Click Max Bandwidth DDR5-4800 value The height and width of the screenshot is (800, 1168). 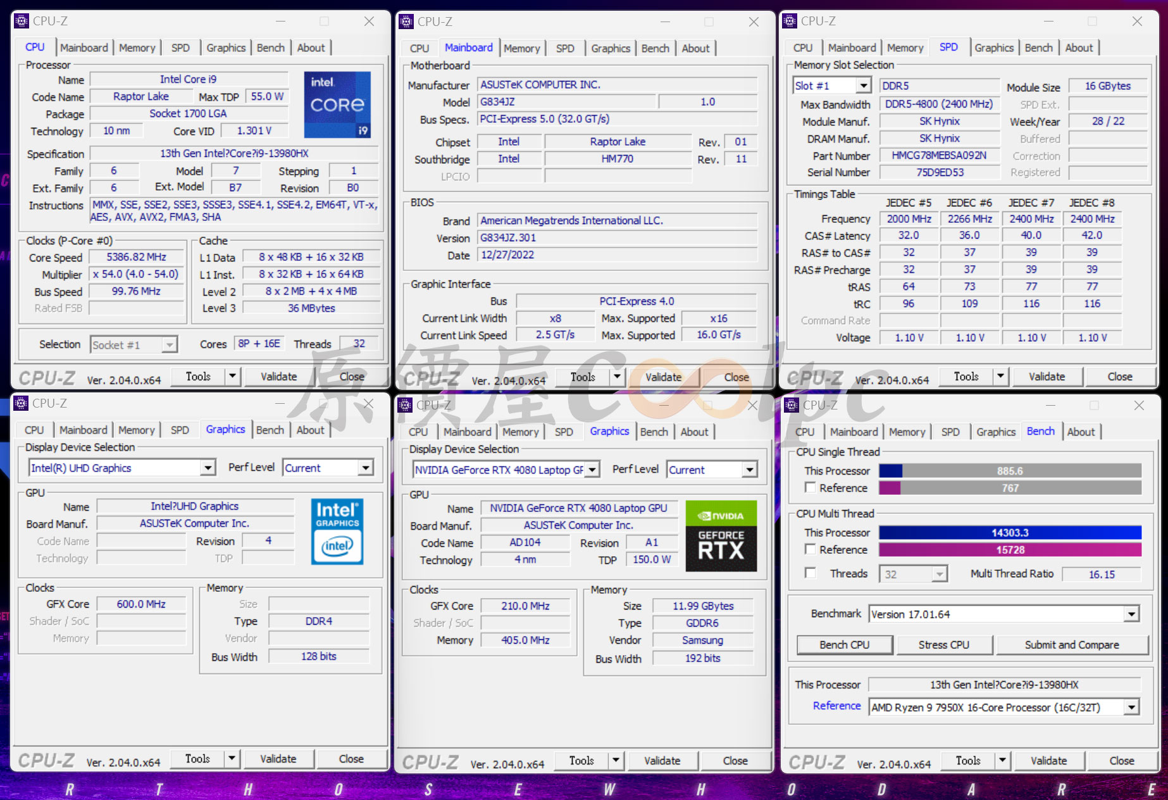[939, 104]
